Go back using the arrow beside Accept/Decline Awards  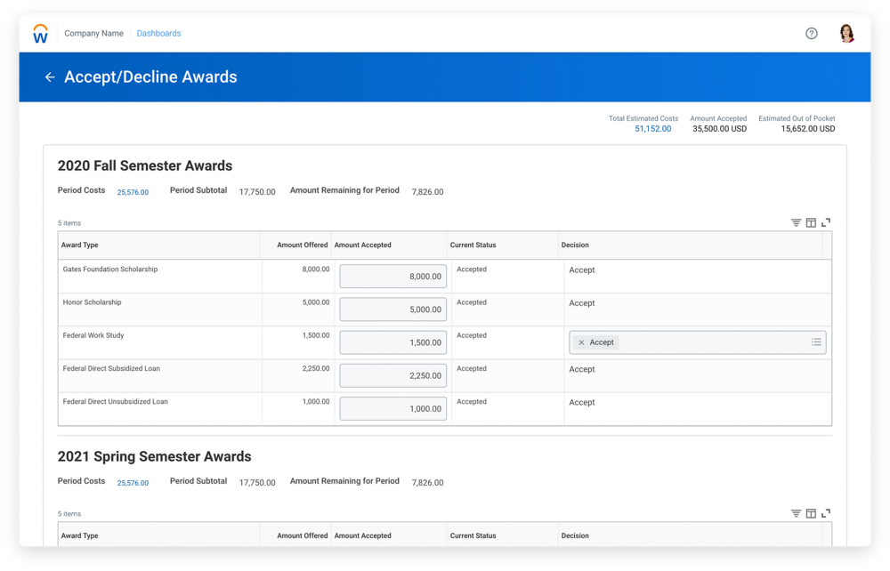50,77
